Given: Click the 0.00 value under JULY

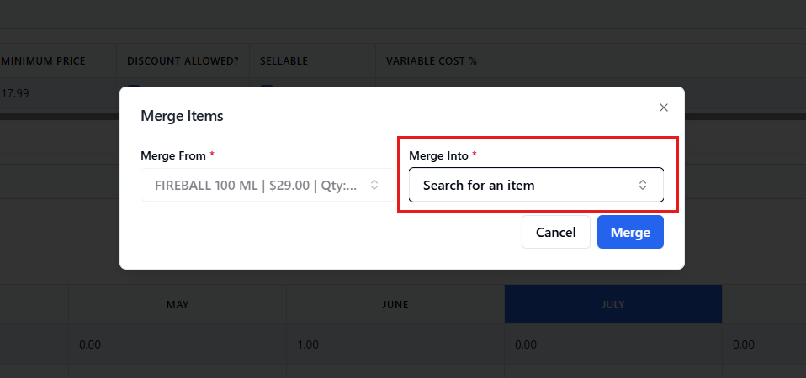Looking at the screenshot, I should (526, 344).
